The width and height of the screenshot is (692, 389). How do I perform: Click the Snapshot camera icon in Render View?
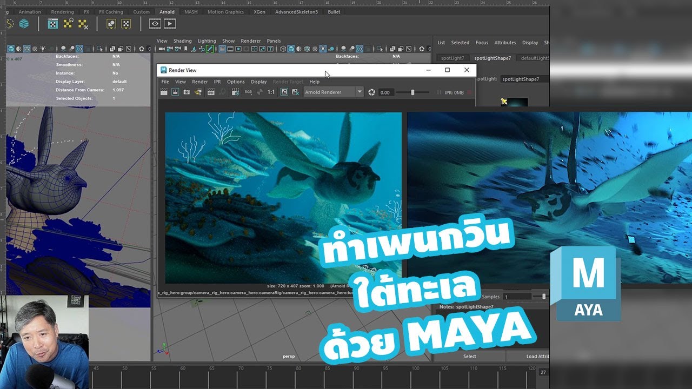(x=187, y=92)
